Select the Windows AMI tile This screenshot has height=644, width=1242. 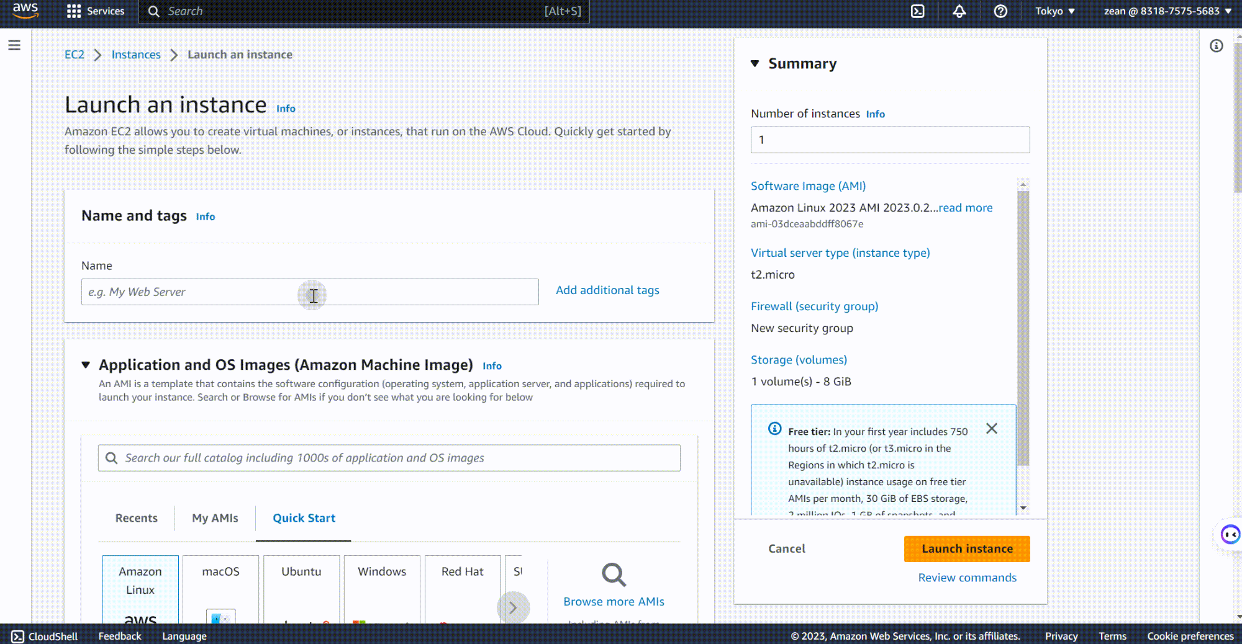pos(382,589)
